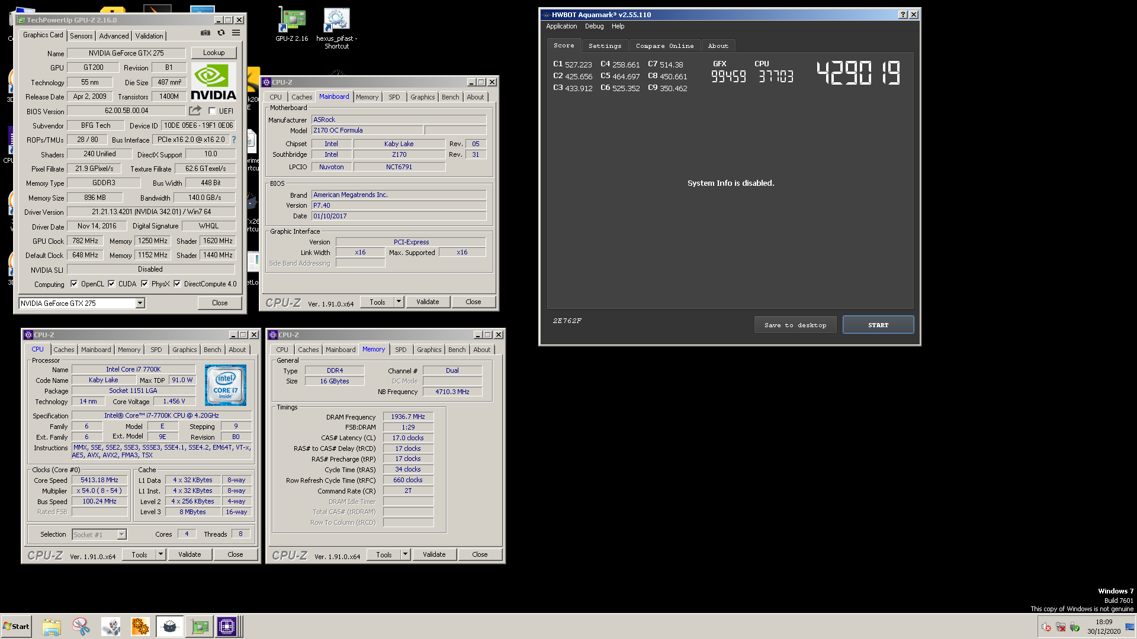Image resolution: width=1137 pixels, height=639 pixels.
Task: Click the orange gears taskbar icon
Action: [x=140, y=627]
